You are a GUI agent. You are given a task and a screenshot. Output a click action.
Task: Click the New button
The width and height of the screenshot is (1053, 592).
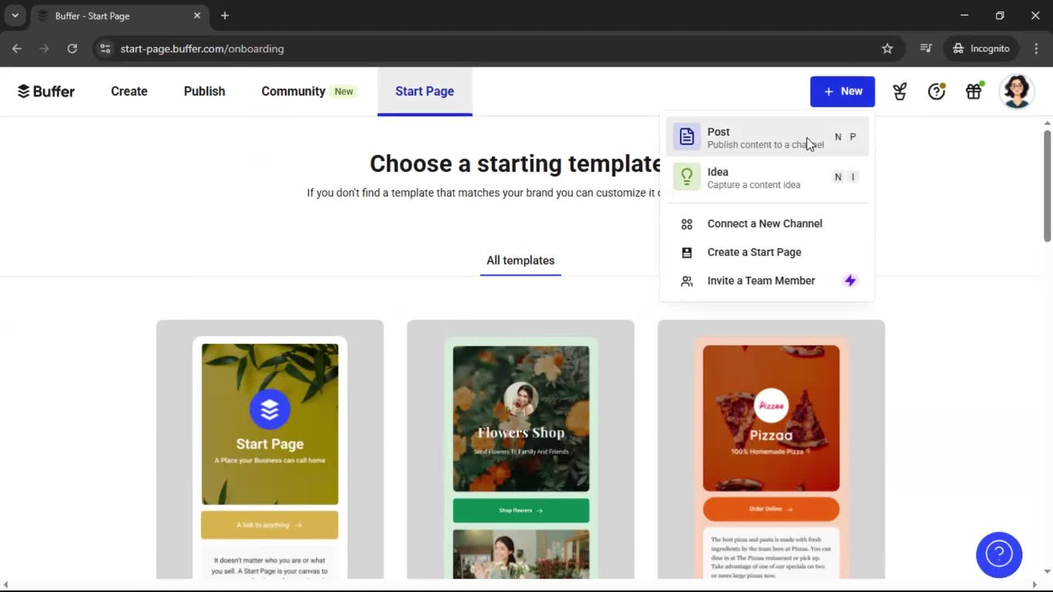coord(842,92)
